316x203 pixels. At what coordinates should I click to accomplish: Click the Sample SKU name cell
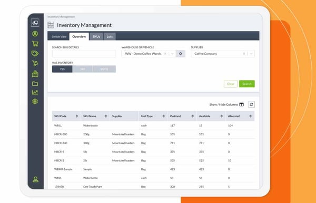87,169
